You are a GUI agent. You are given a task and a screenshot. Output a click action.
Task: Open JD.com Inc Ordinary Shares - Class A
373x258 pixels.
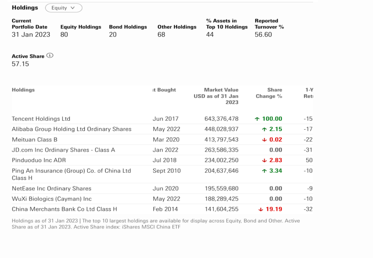pos(63,150)
